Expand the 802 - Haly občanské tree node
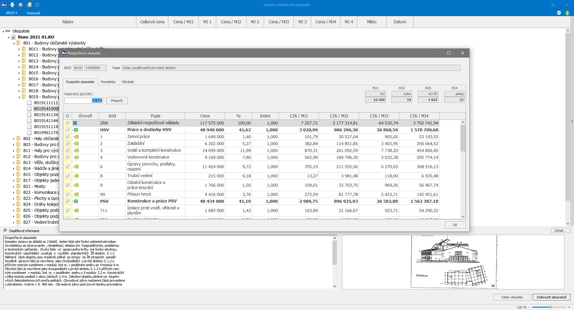574x310 pixels. click(14, 139)
